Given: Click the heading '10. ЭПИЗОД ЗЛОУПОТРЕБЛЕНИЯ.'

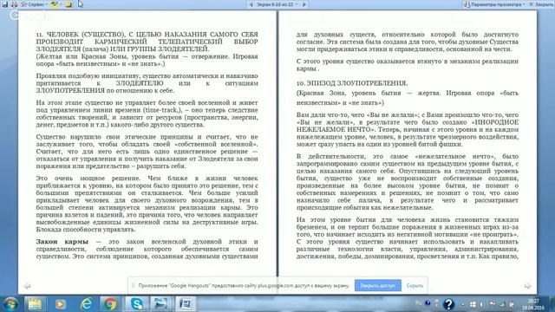Looking at the screenshot, I should 352,83.
